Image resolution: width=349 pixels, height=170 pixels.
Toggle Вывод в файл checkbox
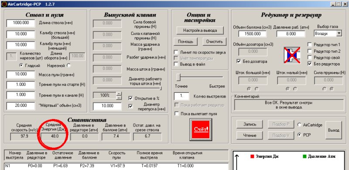click(176, 64)
